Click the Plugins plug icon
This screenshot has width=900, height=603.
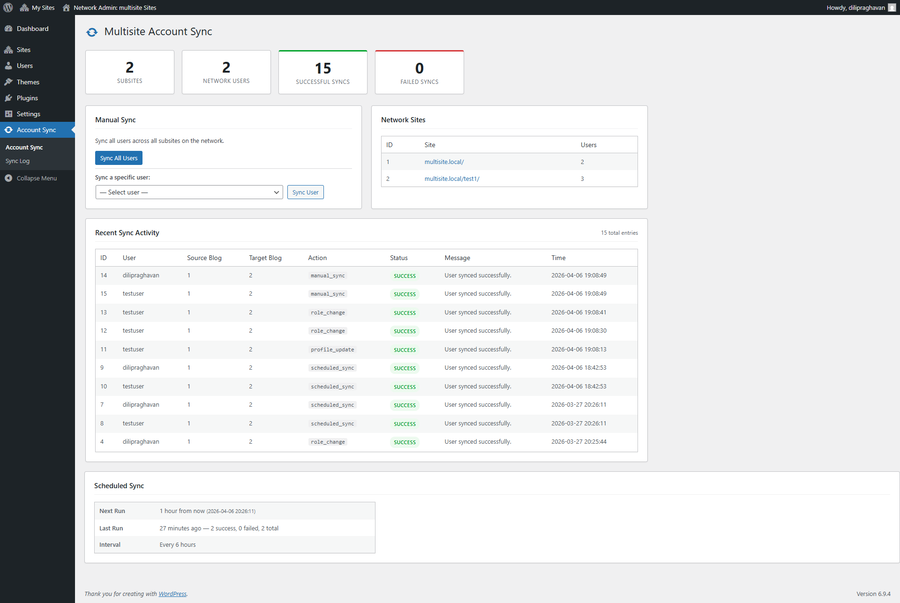coord(8,98)
